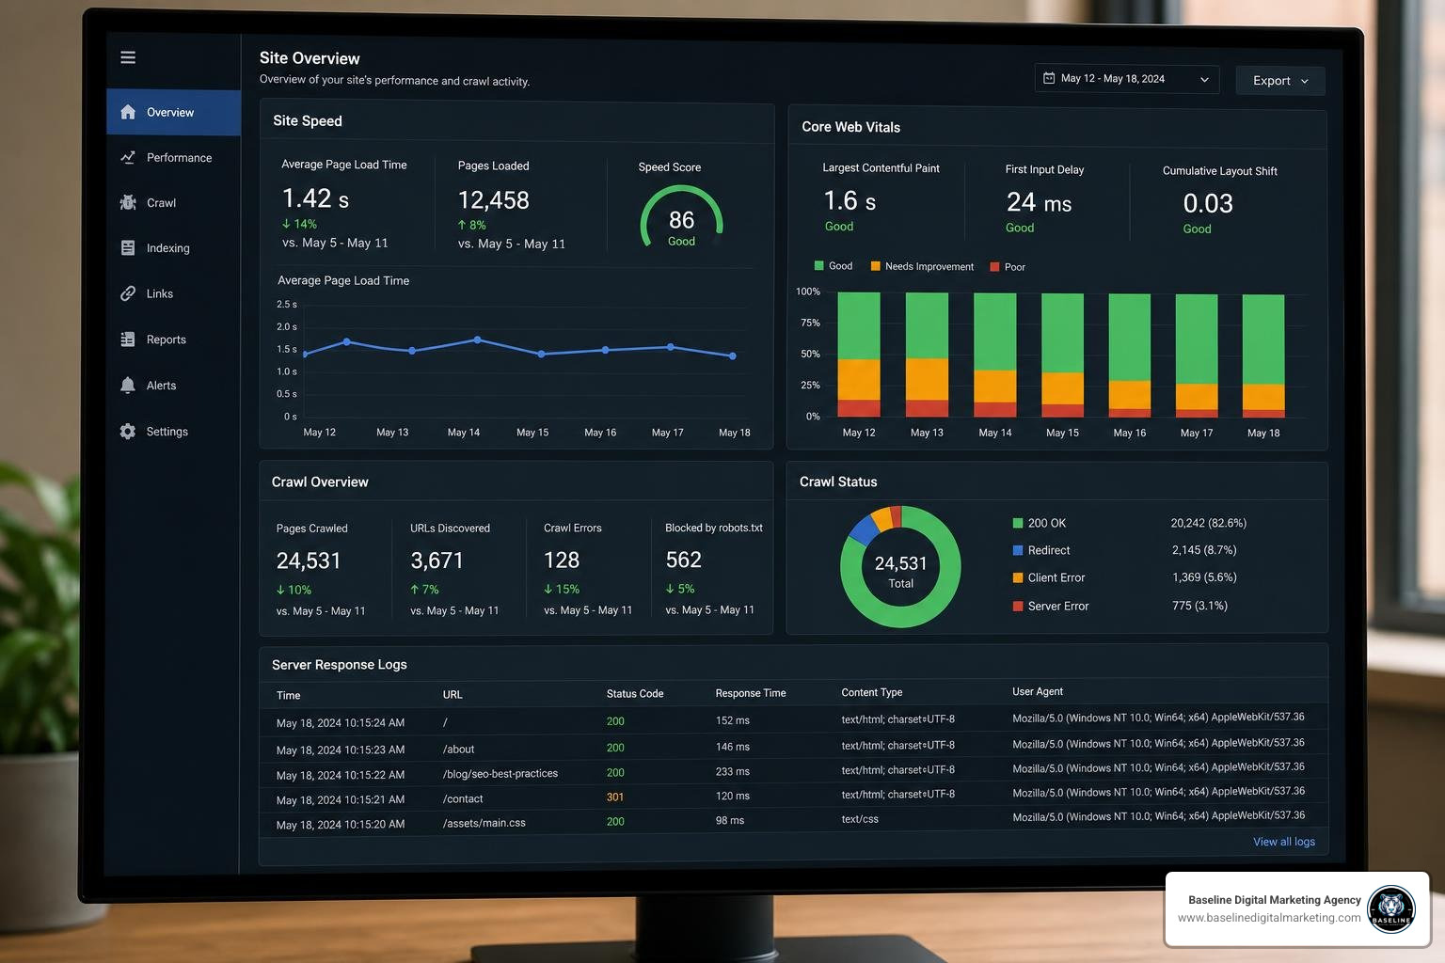This screenshot has width=1445, height=963.
Task: Click the View all logs link
Action: tap(1284, 842)
